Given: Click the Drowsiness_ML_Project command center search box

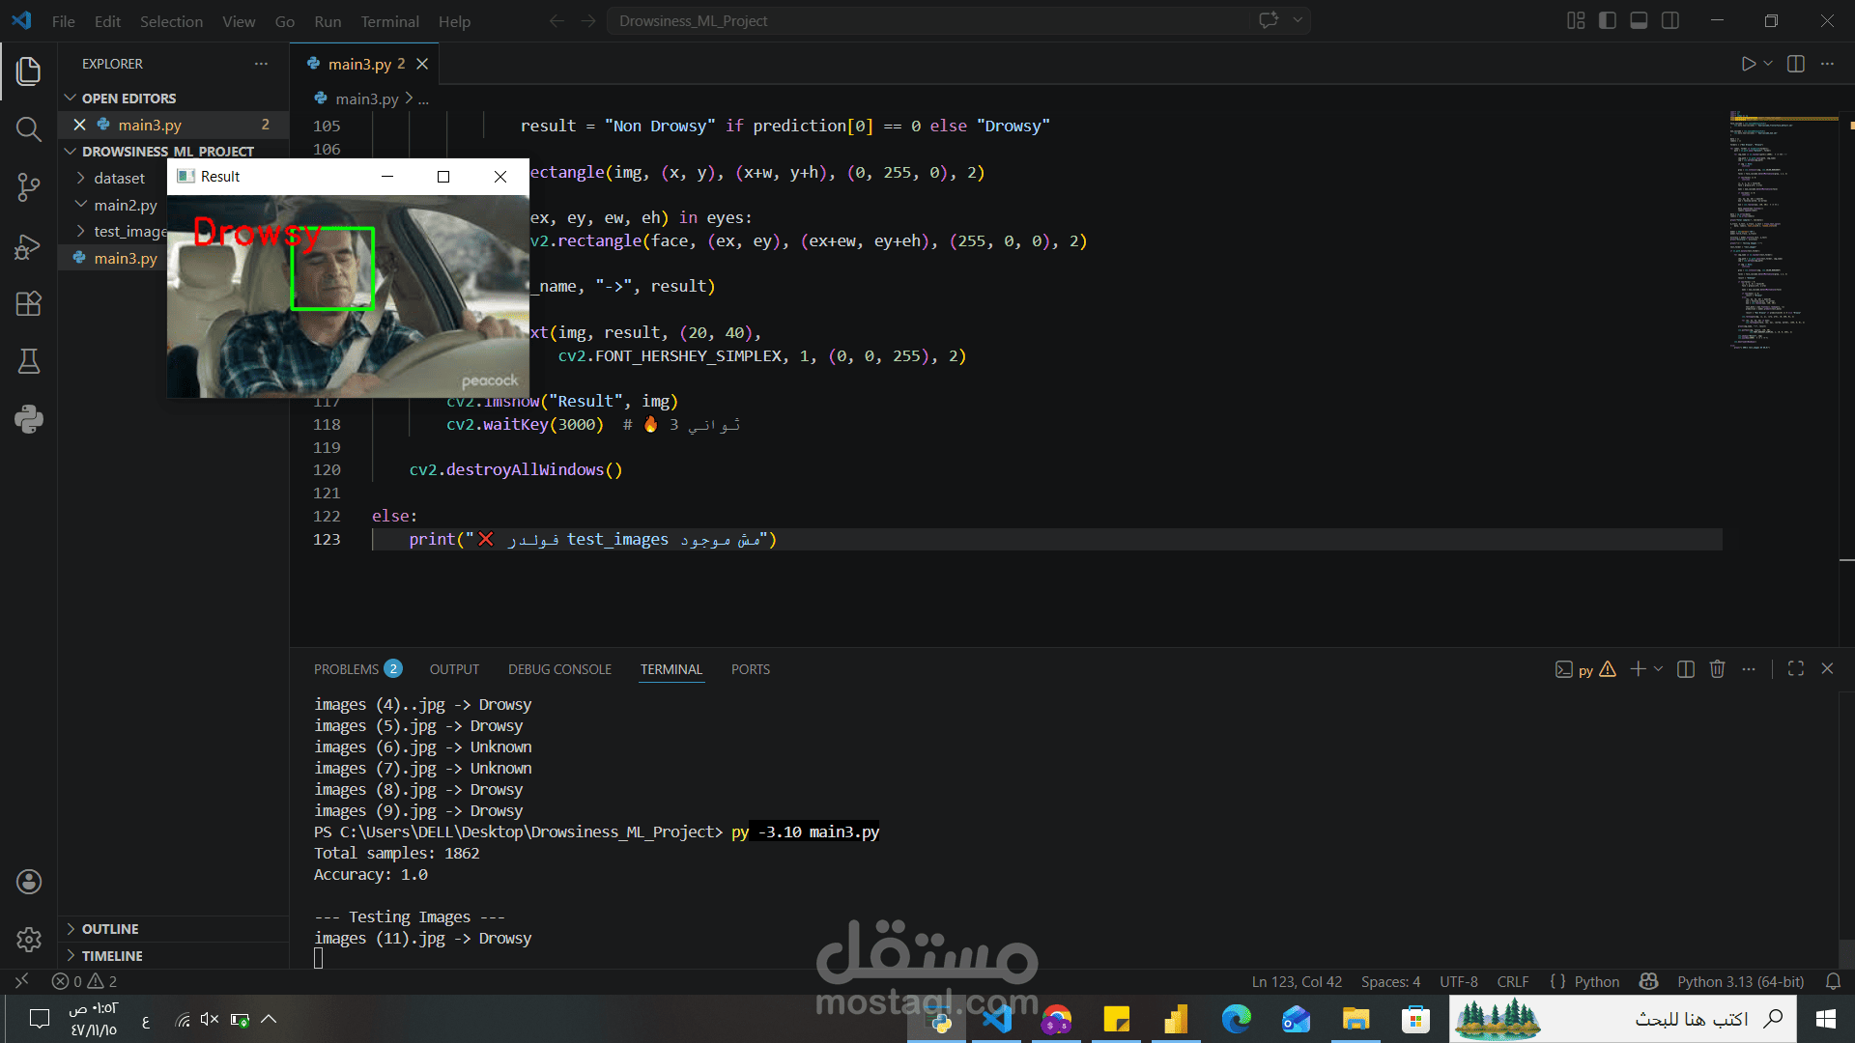Looking at the screenshot, I should pyautogui.click(x=927, y=20).
